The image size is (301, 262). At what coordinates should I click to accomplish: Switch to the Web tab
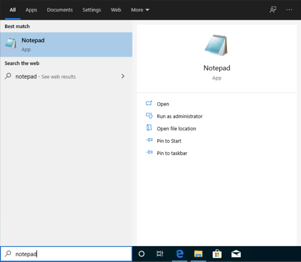coord(116,10)
